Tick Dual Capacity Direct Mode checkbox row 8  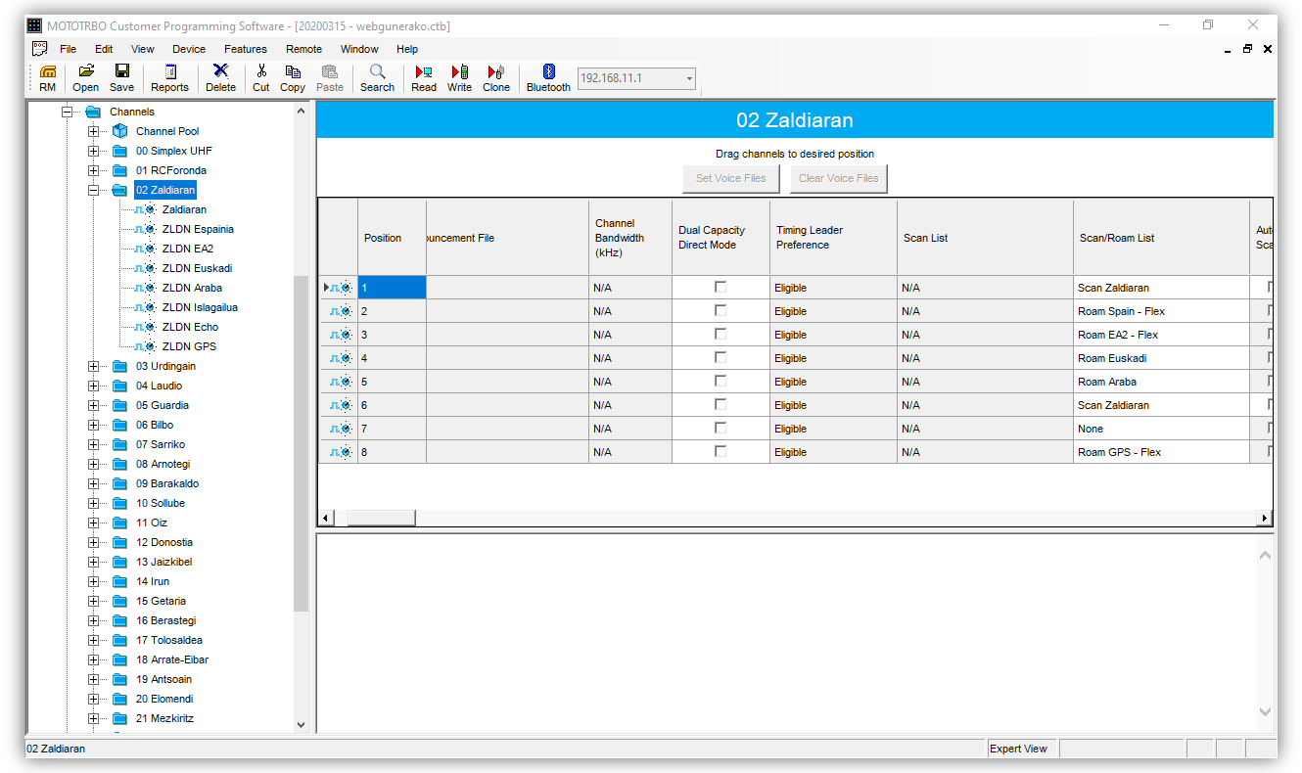point(721,452)
